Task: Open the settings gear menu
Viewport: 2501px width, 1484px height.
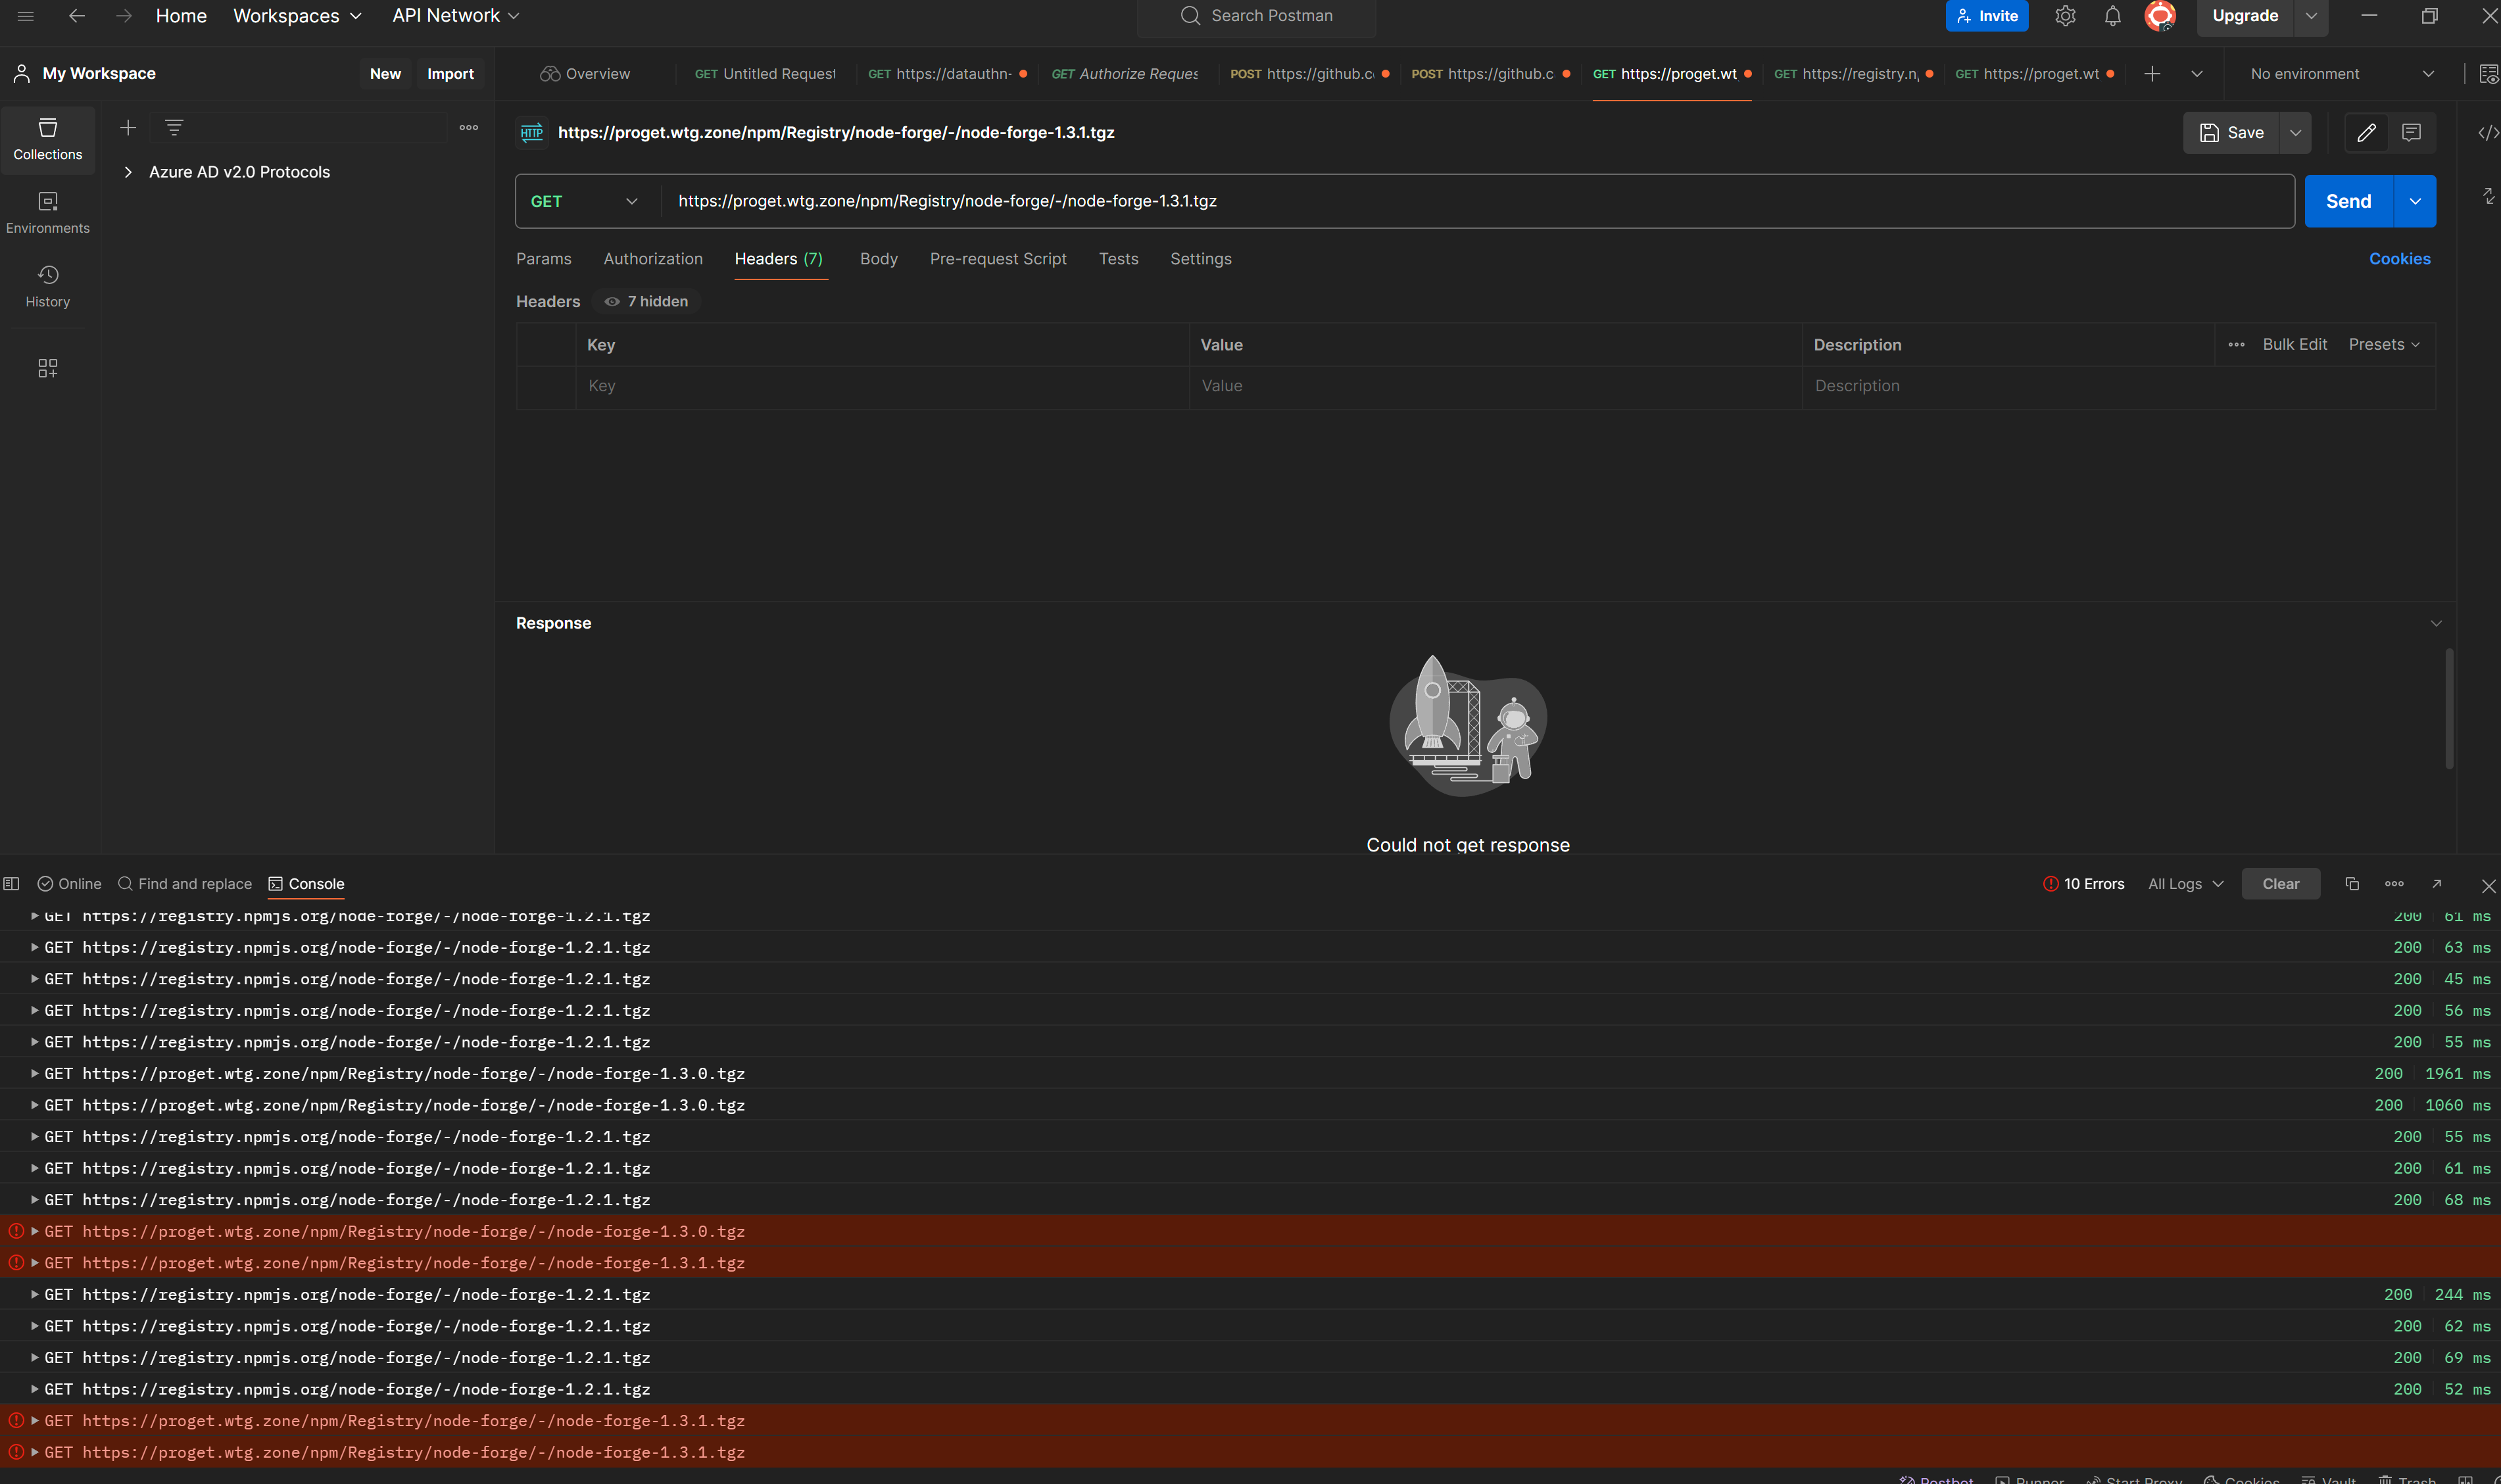Action: click(2065, 16)
